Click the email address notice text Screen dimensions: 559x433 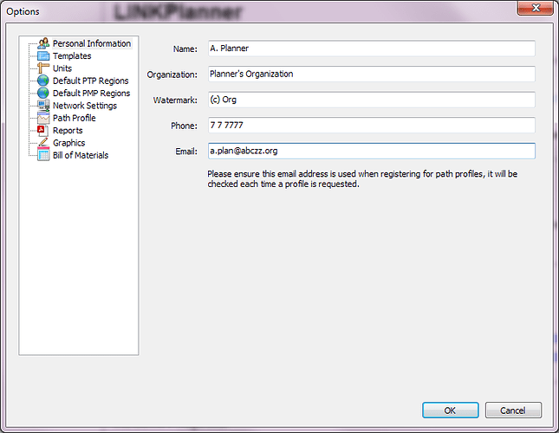coord(362,178)
